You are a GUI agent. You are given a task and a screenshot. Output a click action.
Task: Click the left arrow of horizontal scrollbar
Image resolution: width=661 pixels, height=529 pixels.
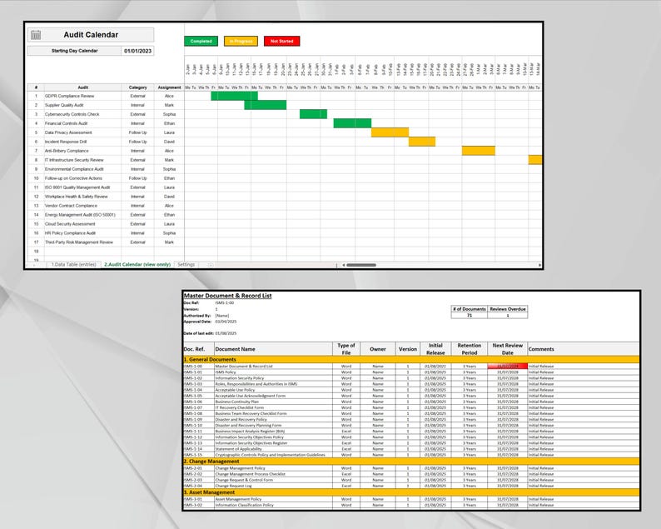tap(344, 265)
